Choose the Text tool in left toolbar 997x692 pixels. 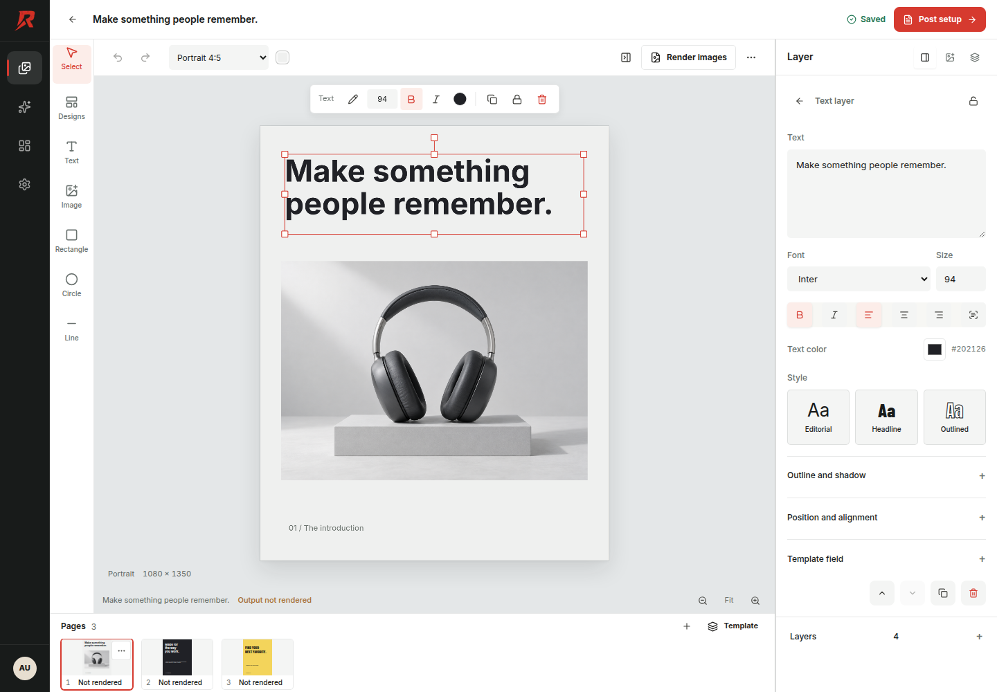pos(71,152)
